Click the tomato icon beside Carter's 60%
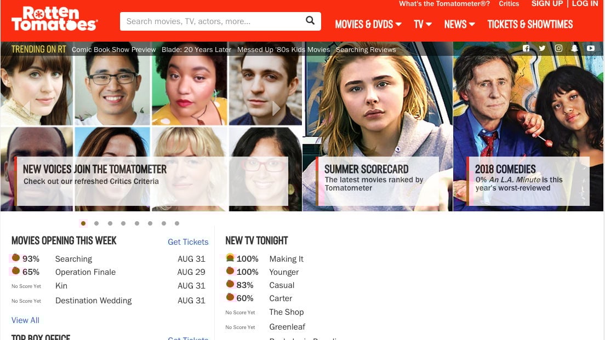Viewport: 605px width, 340px height. coord(230,297)
